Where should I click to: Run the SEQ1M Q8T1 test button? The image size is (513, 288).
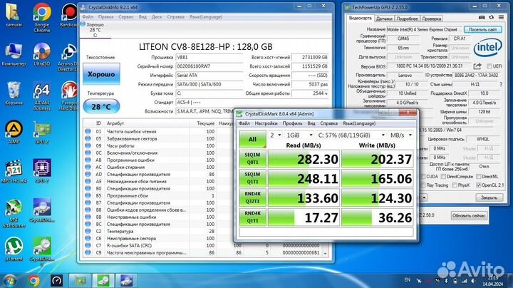[252, 158]
